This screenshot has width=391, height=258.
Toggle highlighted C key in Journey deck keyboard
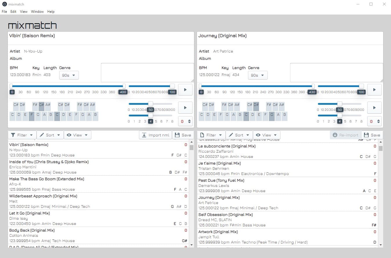click(x=246, y=116)
